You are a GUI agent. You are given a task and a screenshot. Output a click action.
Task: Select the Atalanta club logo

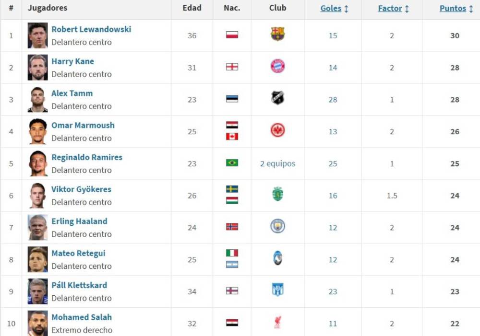click(277, 259)
